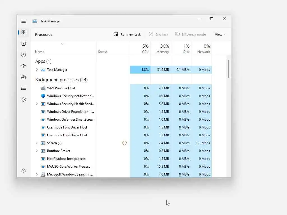Open the App history sidebar icon
This screenshot has height=215, width=287.
tap(24, 55)
